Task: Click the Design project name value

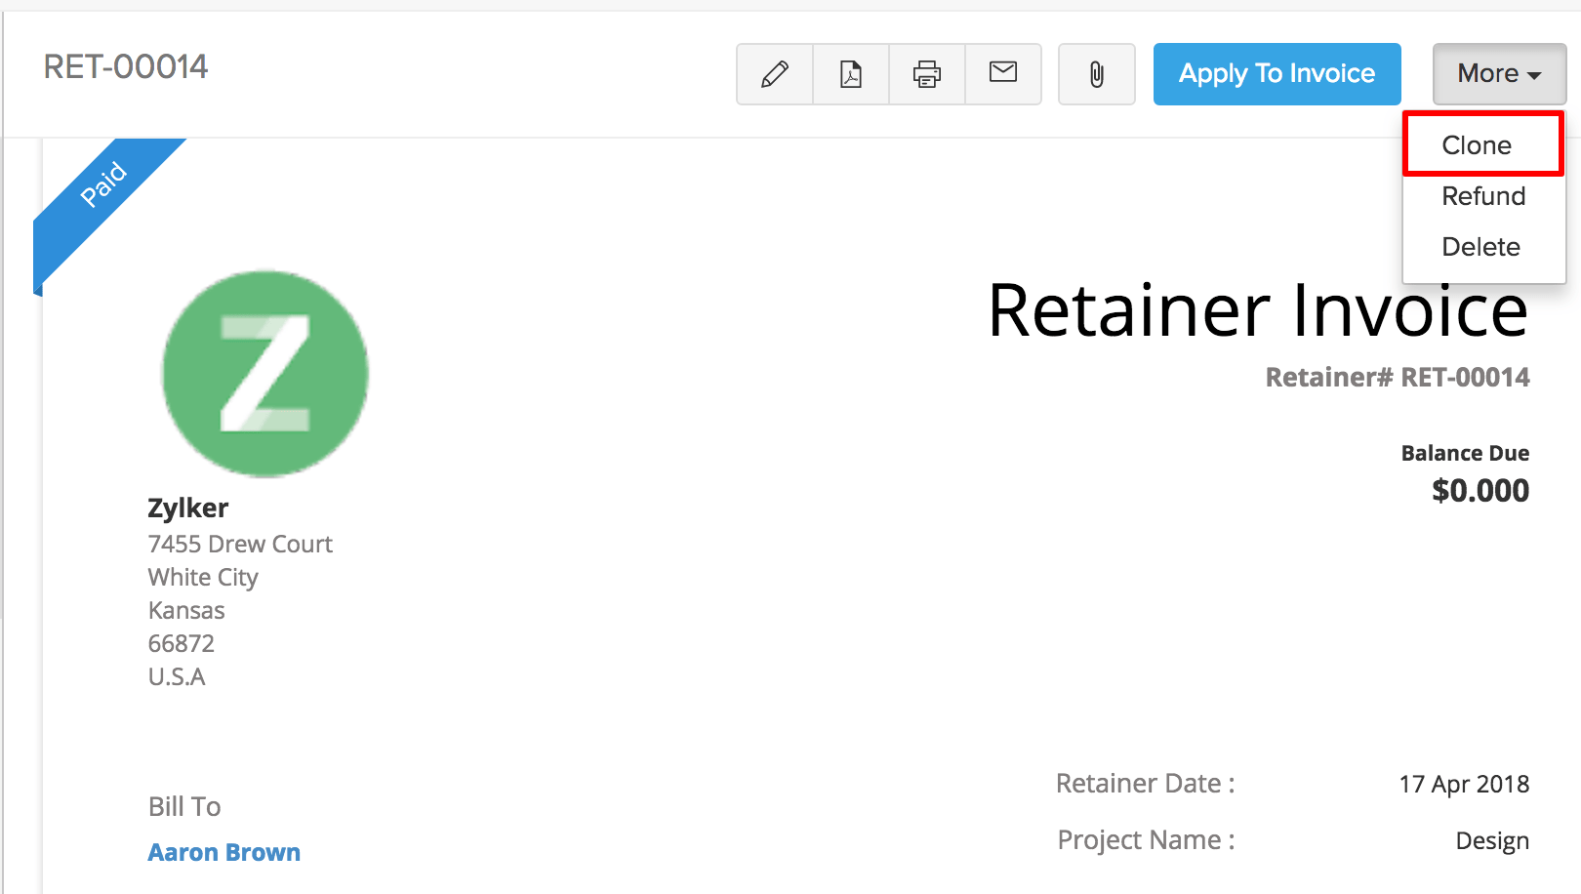Action: pos(1491,841)
